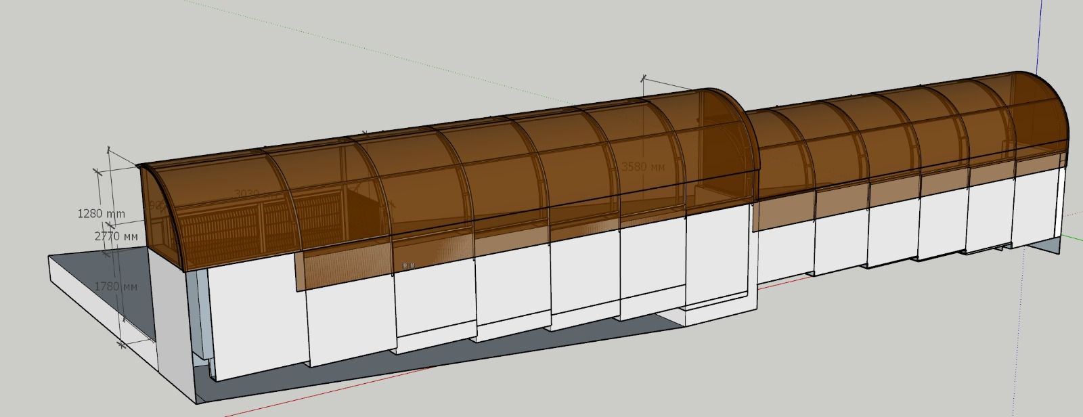The height and width of the screenshot is (417, 1083).
Task: Click the solid green axis at right edge
Action: 1073,238
